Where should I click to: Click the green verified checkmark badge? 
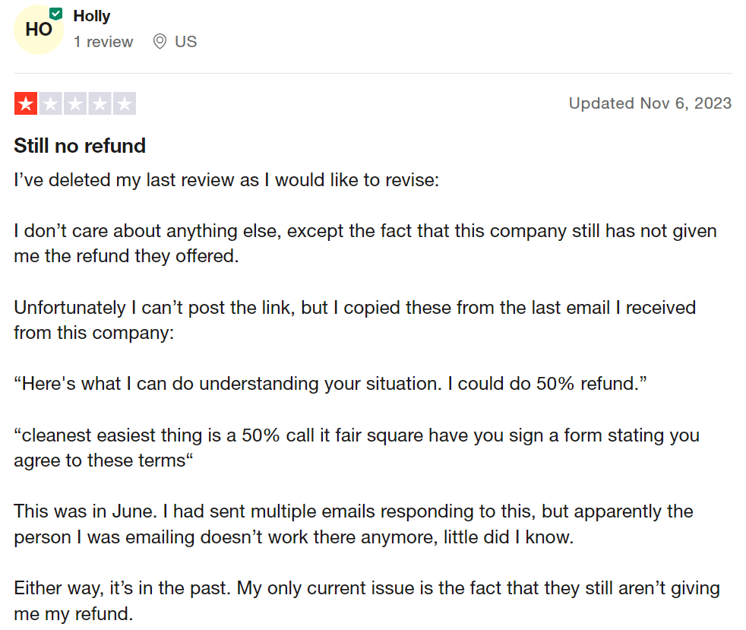(x=55, y=13)
